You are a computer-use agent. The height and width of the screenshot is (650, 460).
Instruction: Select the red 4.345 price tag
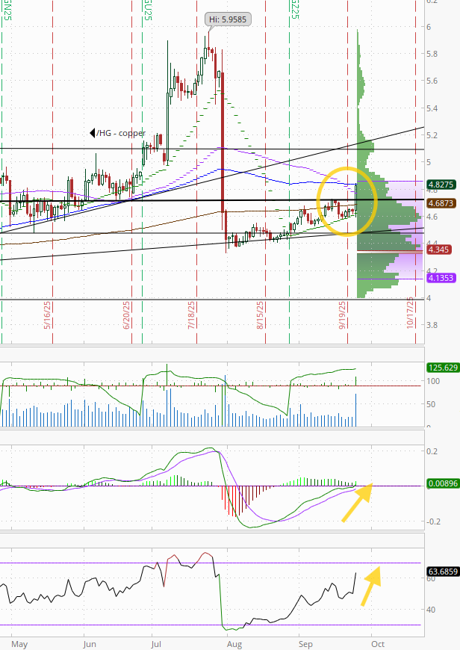(x=439, y=250)
